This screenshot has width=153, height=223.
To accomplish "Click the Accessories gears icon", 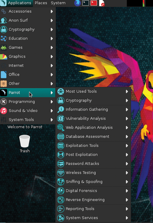I will point(4,12).
